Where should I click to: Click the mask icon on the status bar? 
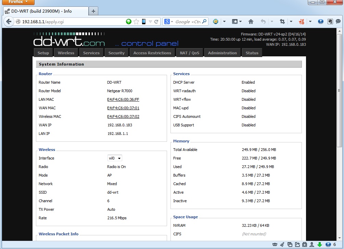[x=275, y=244]
